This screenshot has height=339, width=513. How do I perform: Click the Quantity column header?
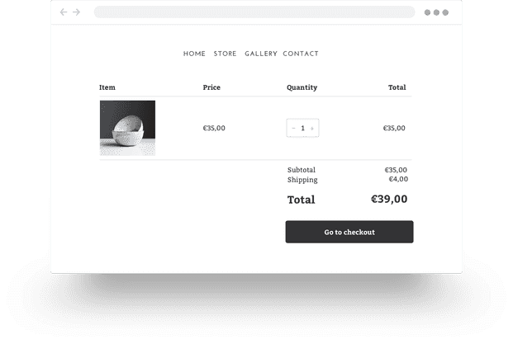(x=302, y=87)
